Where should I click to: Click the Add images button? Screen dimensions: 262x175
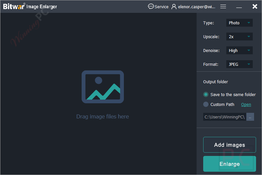[x=229, y=145]
